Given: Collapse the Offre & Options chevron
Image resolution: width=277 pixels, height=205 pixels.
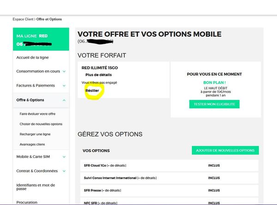Looking at the screenshot, I should click(x=64, y=100).
